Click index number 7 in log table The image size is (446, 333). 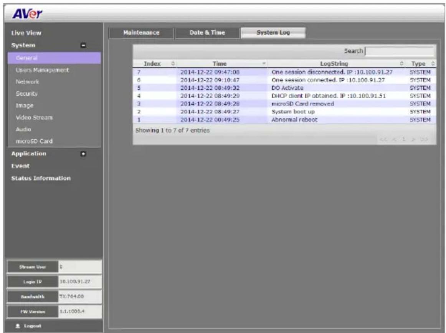(x=139, y=72)
